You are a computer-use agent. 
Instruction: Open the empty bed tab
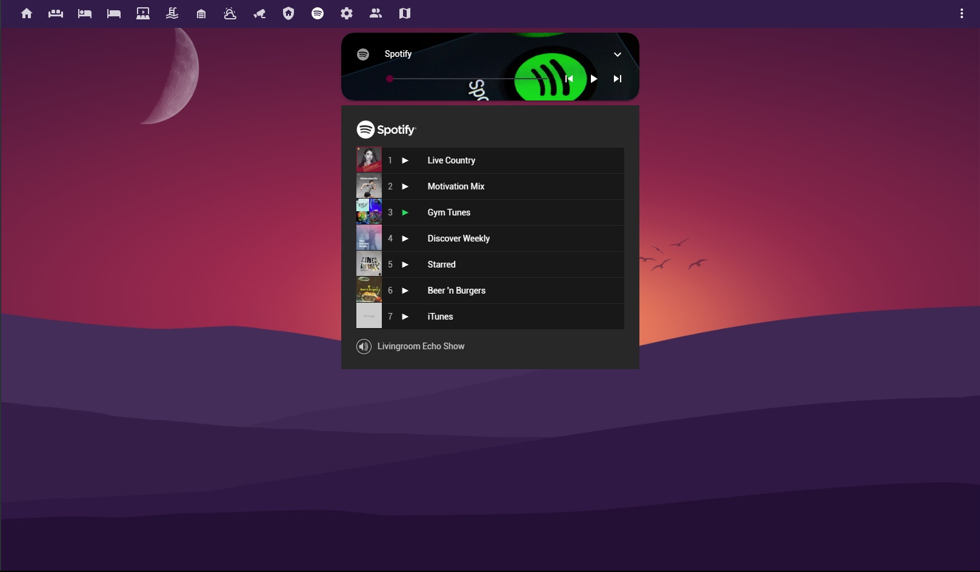(114, 13)
